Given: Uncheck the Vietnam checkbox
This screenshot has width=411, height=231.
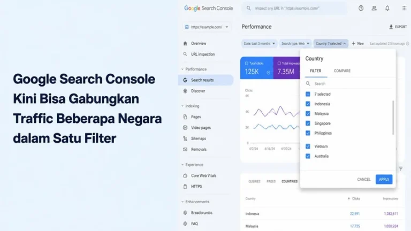Looking at the screenshot, I should [308, 147].
